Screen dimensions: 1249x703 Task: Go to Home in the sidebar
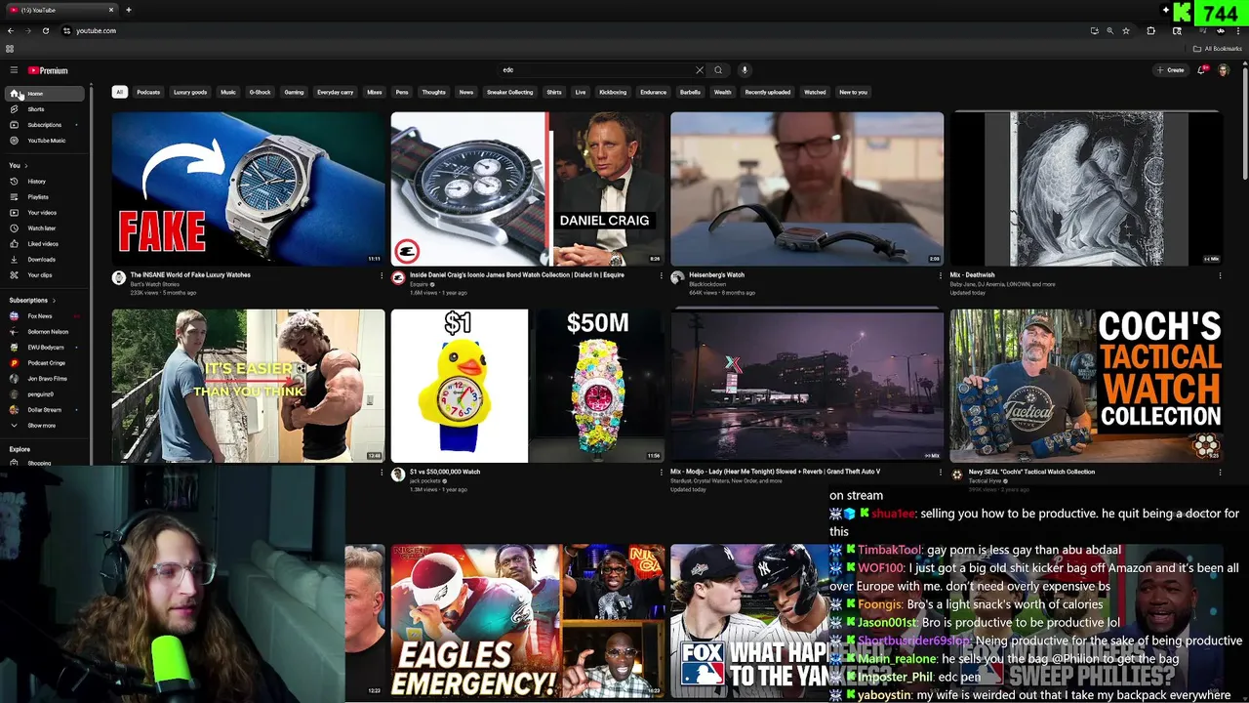coord(45,94)
